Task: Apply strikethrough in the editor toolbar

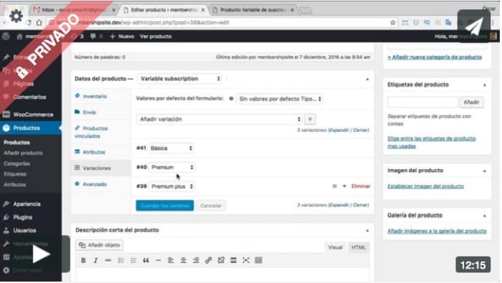Action: pyautogui.click(x=108, y=260)
